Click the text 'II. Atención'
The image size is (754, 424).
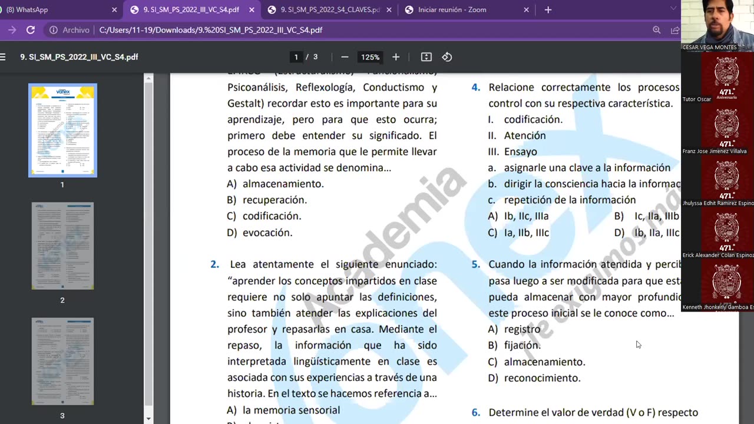517,135
